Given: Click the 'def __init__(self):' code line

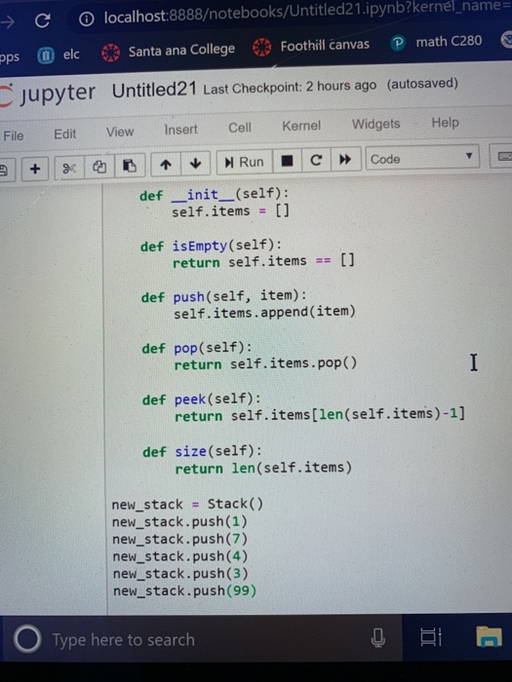Looking at the screenshot, I should coord(214,194).
